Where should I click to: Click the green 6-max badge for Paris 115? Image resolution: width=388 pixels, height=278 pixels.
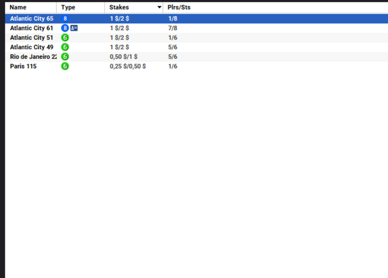click(65, 66)
